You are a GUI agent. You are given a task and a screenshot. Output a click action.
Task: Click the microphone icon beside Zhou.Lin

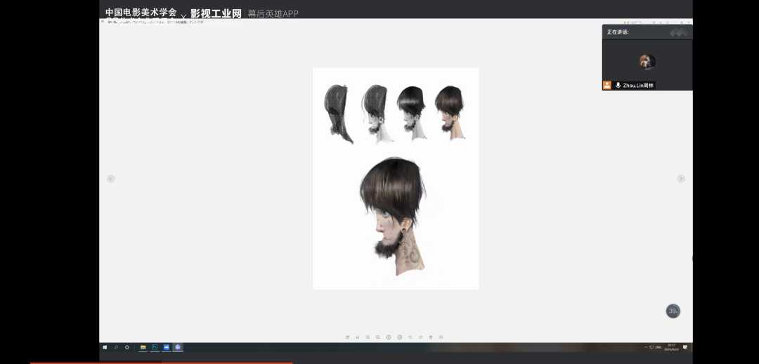(x=618, y=86)
